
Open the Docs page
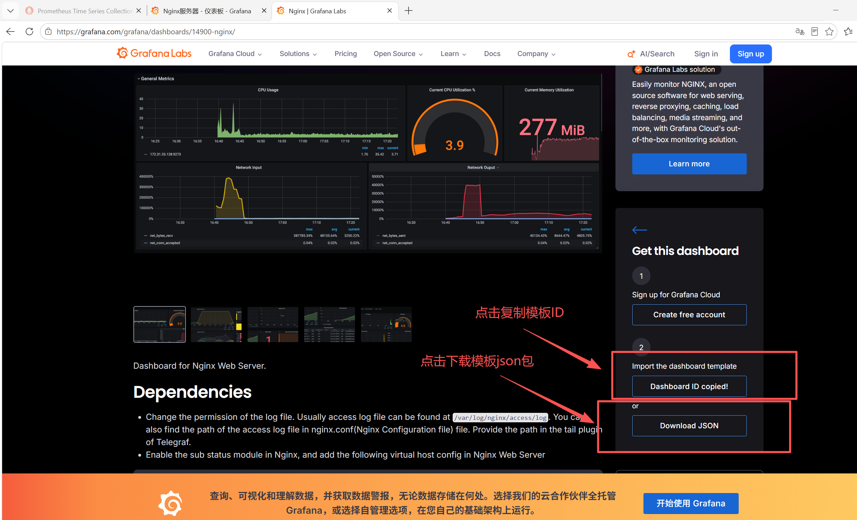[492, 54]
